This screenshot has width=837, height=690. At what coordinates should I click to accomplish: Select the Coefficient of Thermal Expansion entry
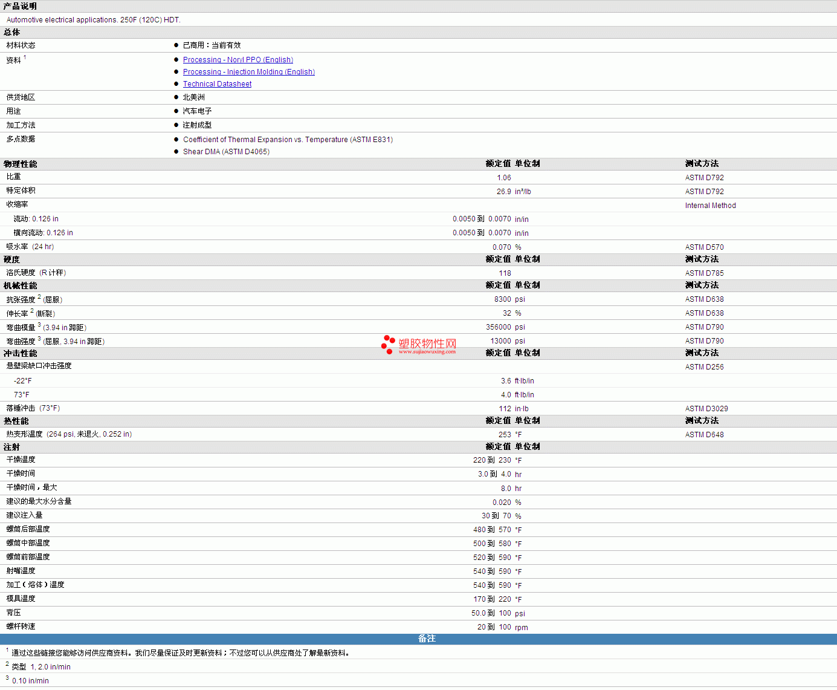[x=288, y=140]
